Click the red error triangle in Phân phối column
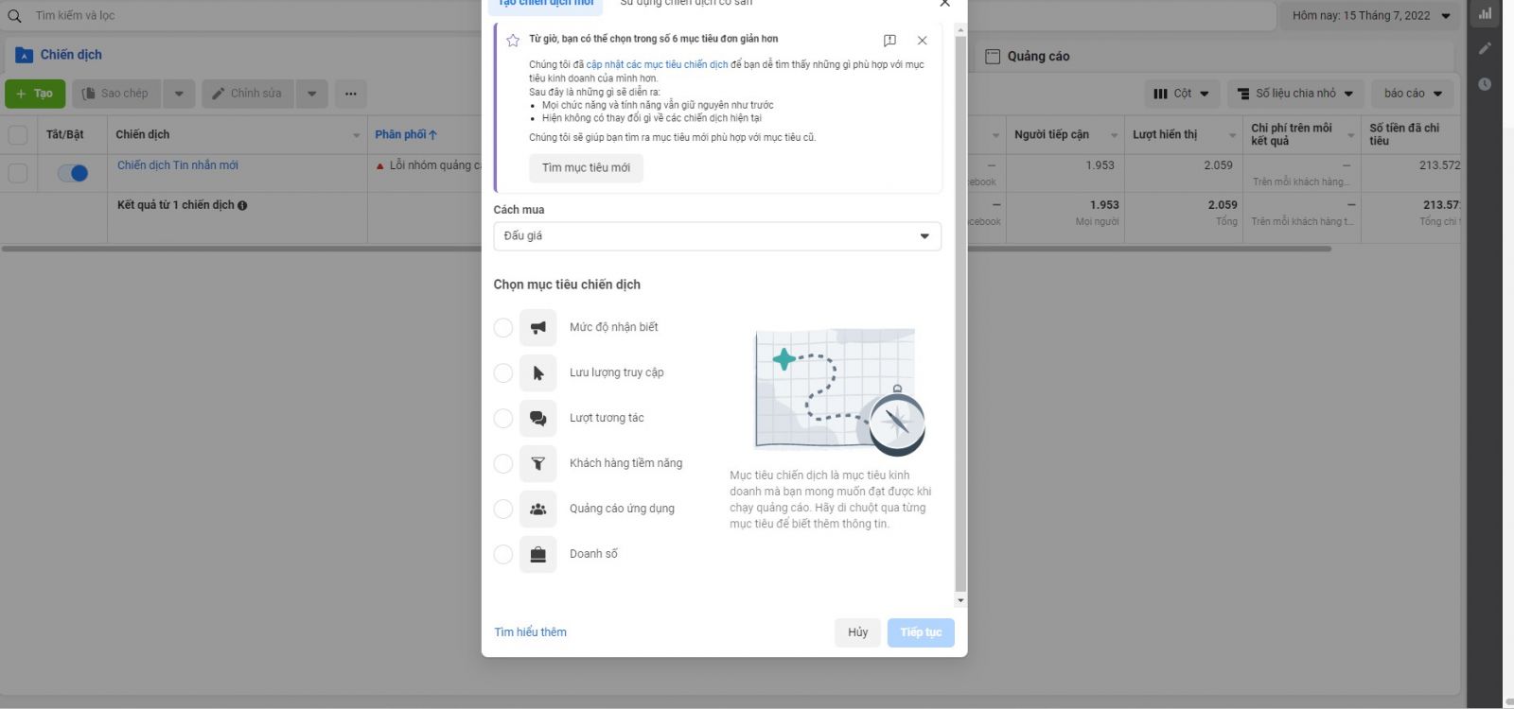Screen dimensions: 1514x709 pyautogui.click(x=380, y=165)
